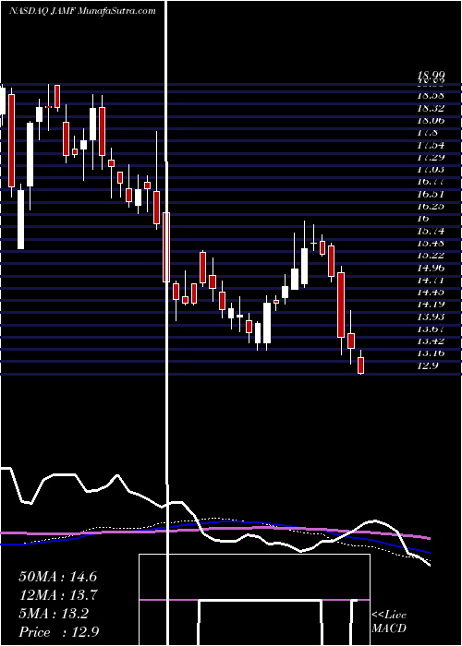Click the 17.29 price axis label
The height and width of the screenshot is (646, 462).
point(431,157)
